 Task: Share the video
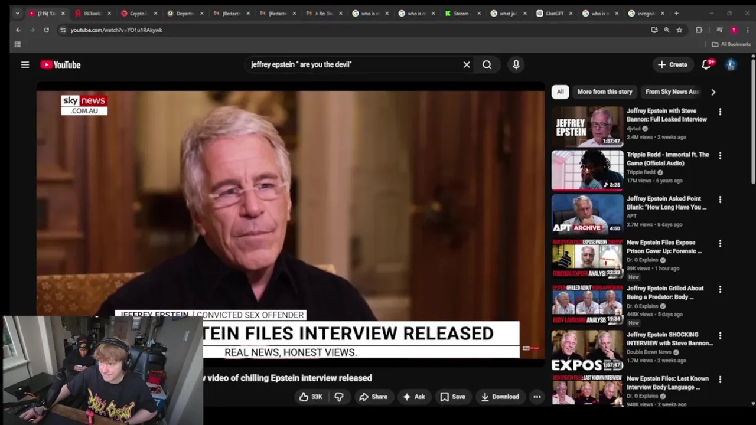tap(373, 397)
